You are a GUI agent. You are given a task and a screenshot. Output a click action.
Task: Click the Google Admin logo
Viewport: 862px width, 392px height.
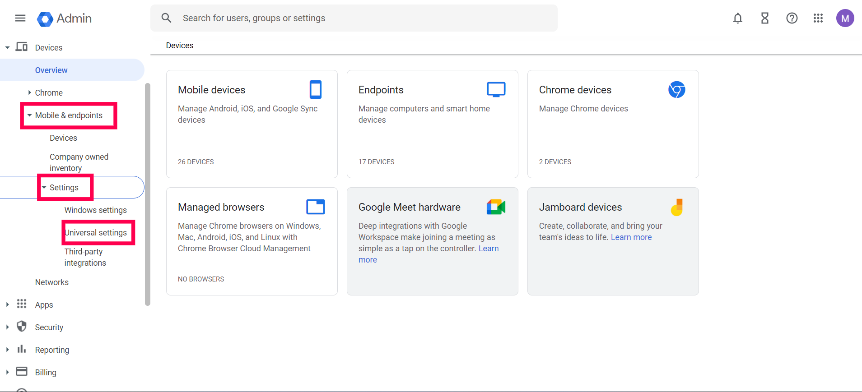(x=64, y=18)
